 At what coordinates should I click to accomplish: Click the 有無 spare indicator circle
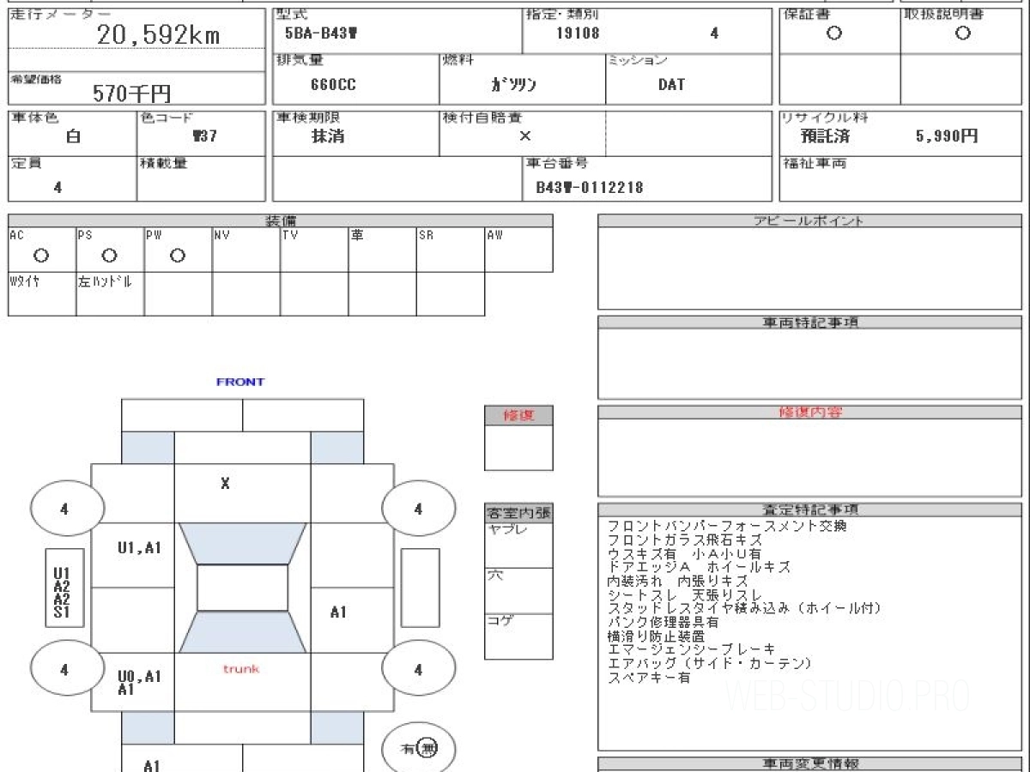tap(418, 749)
